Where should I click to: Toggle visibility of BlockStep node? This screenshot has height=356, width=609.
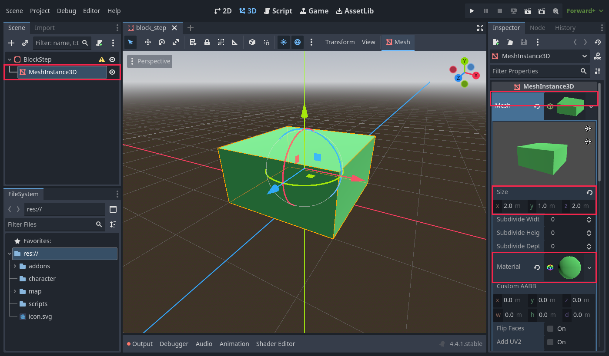[x=112, y=59]
